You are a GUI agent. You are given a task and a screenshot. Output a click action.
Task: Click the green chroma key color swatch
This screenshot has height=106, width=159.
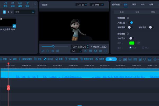coord(132,43)
